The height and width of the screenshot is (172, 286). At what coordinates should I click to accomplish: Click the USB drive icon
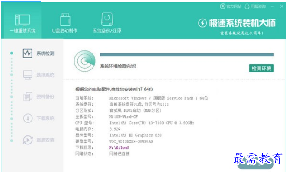[65, 19]
